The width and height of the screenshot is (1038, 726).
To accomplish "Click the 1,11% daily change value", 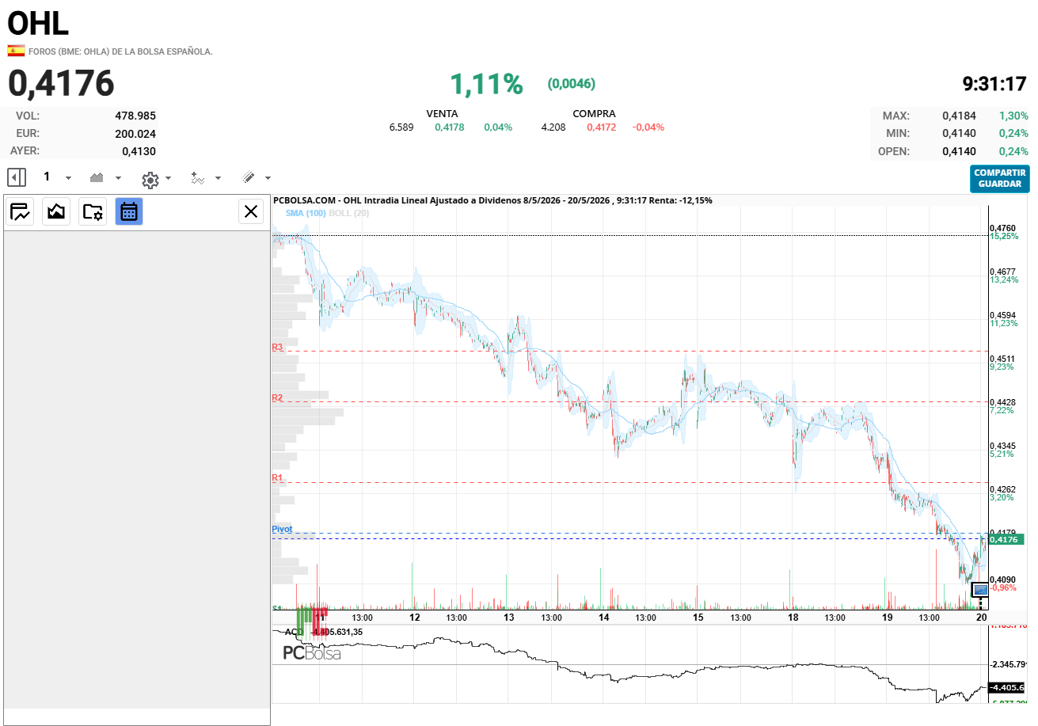I will (486, 84).
